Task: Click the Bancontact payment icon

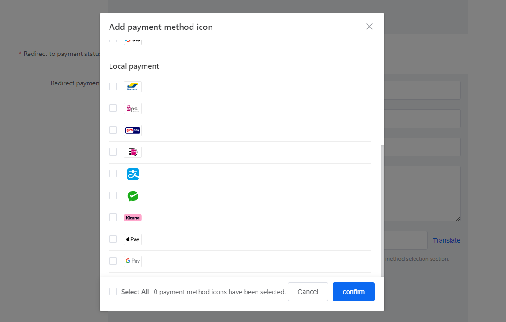Action: [132, 87]
